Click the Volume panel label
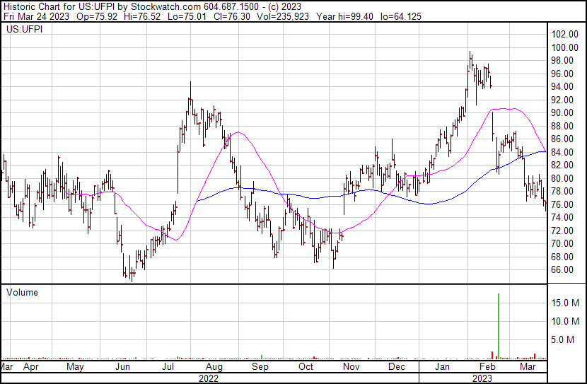 [x=22, y=292]
